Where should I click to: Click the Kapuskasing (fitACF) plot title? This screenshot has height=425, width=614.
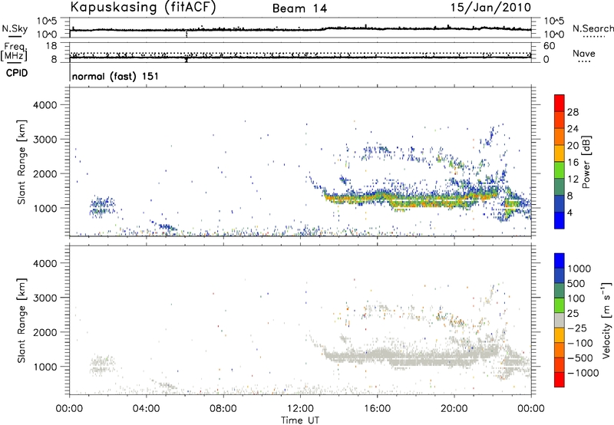point(143,8)
